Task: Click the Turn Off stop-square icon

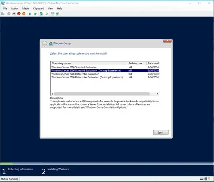Action: (14, 14)
